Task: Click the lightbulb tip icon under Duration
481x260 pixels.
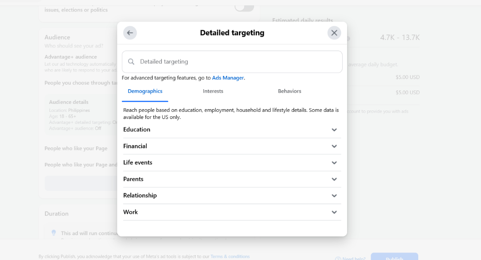Action: 54,233
